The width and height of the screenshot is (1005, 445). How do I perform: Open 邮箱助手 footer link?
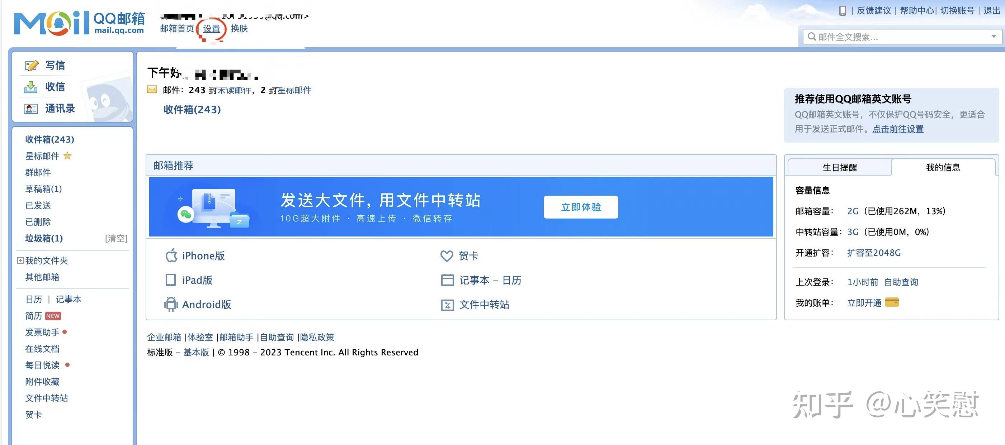[x=236, y=337]
